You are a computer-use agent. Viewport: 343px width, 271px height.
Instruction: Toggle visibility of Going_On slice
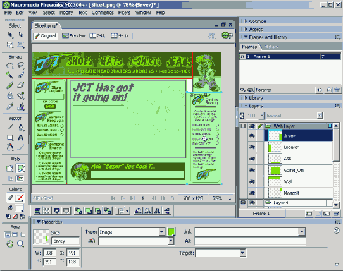[x=252, y=170]
